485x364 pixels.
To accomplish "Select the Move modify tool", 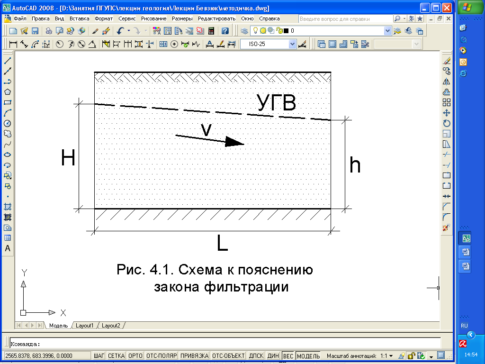I will [x=446, y=113].
